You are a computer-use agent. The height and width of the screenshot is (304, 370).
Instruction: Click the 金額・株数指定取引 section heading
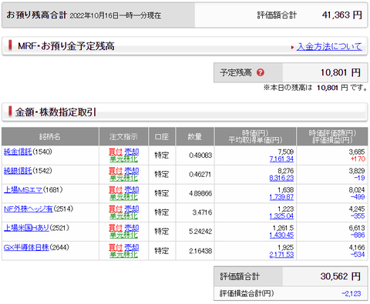(55, 112)
